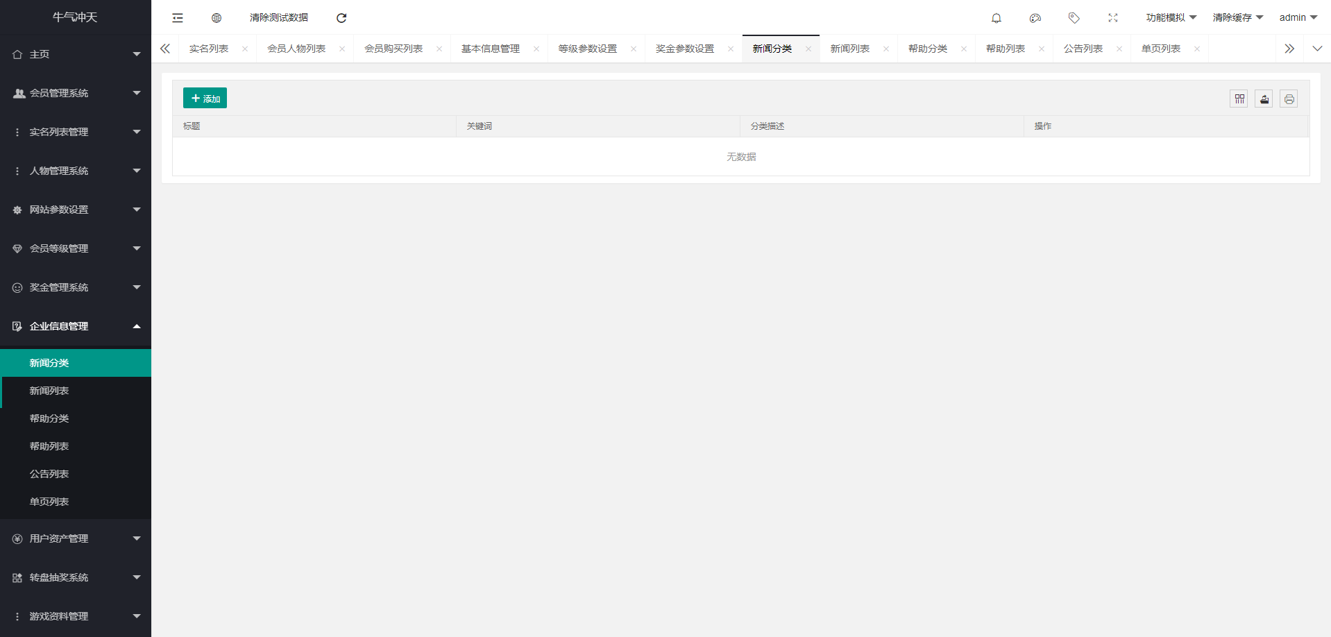Switch to the 新闻列表 tab
This screenshot has width=1331, height=637.
click(x=851, y=49)
